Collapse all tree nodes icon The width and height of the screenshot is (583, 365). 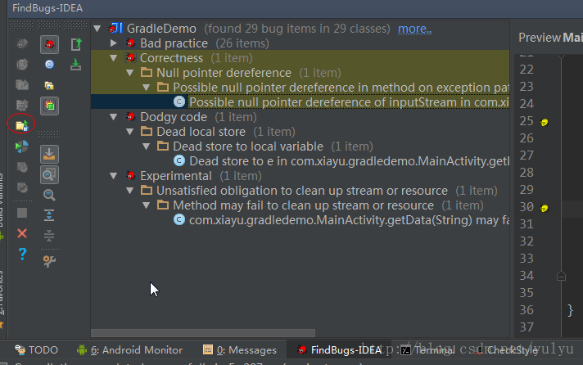(49, 236)
